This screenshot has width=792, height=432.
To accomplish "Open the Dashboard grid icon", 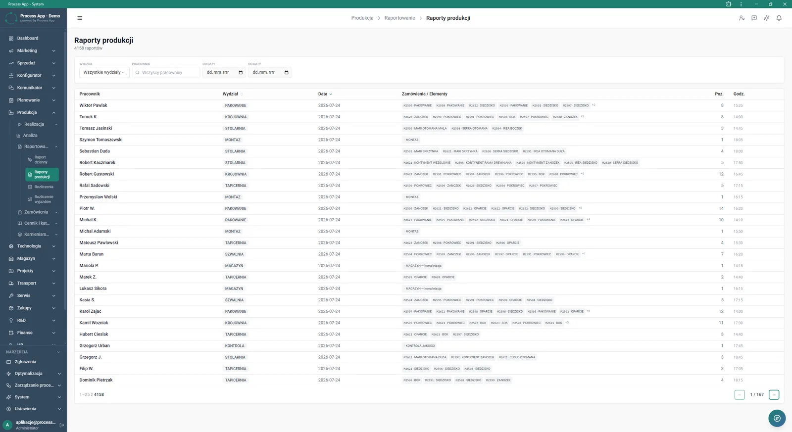I will click(11, 38).
